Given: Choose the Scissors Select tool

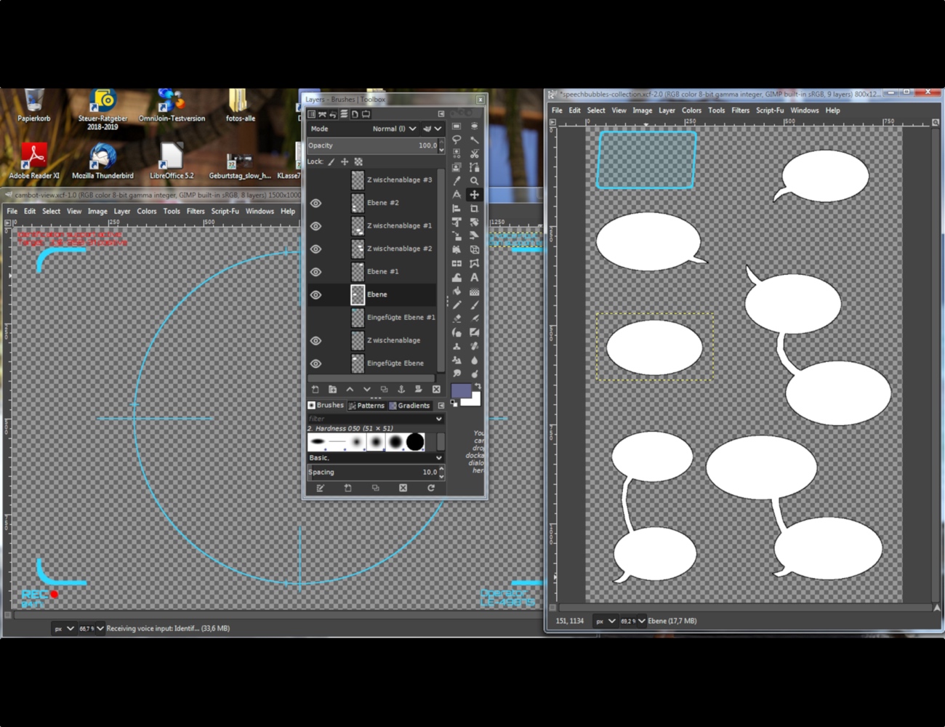Looking at the screenshot, I should 474,153.
